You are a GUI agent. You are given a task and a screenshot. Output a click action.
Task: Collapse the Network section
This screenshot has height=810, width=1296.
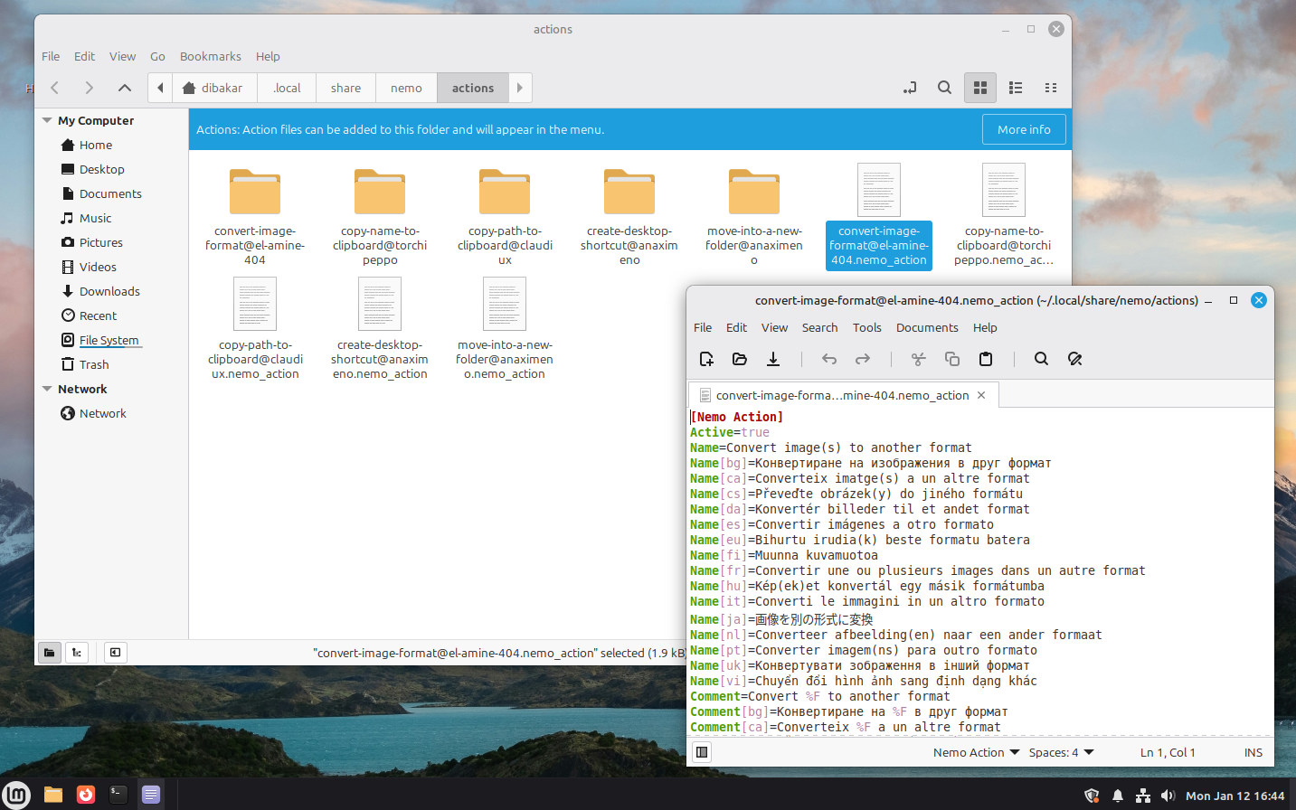click(x=46, y=389)
